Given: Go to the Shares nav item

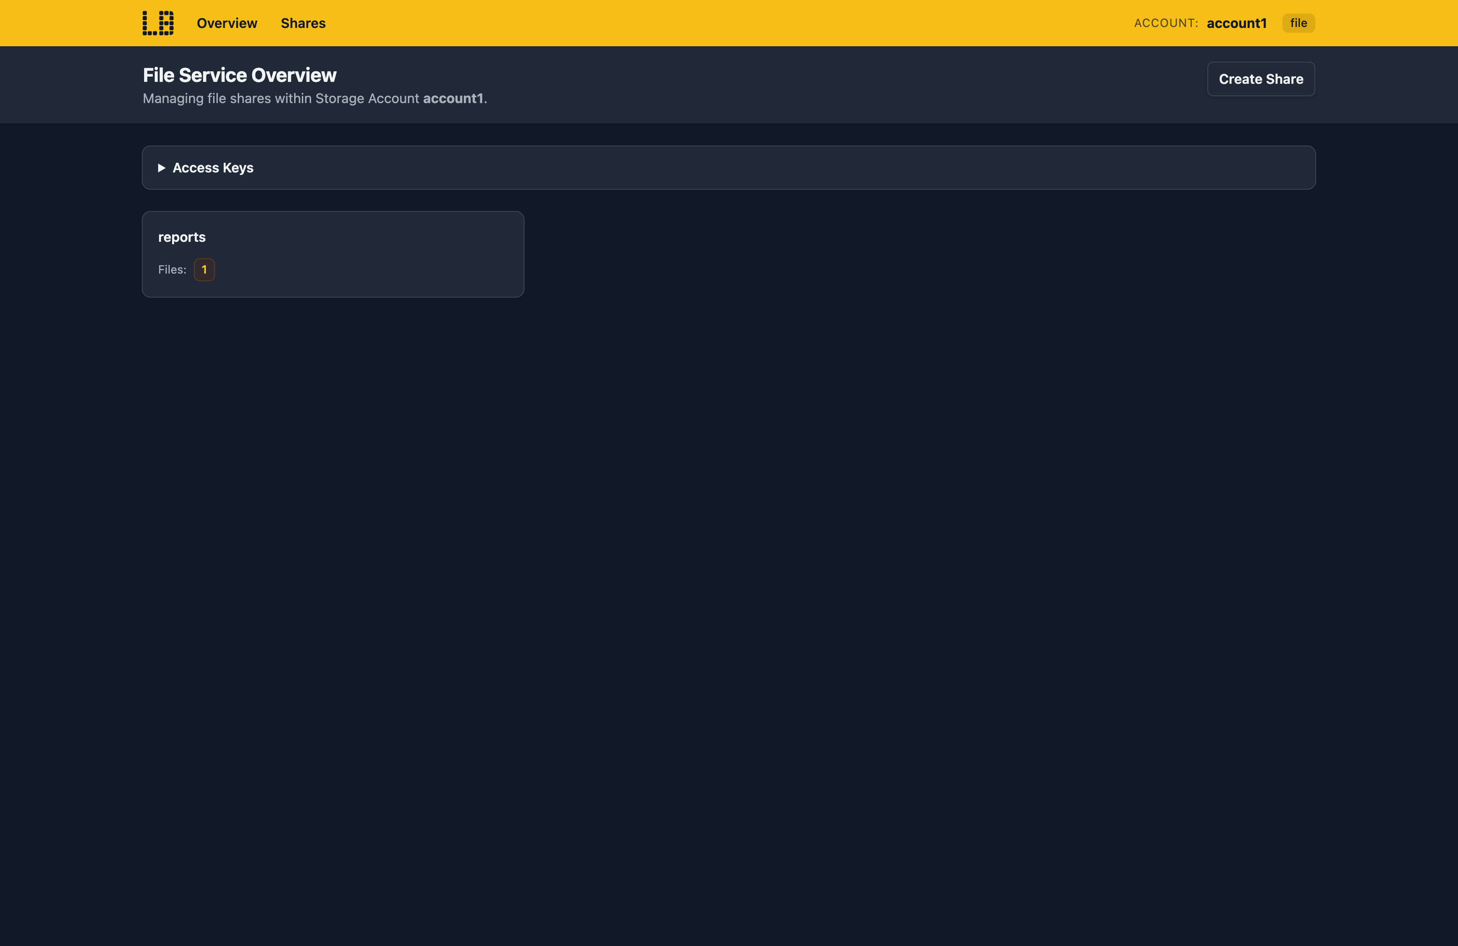Looking at the screenshot, I should coord(303,23).
